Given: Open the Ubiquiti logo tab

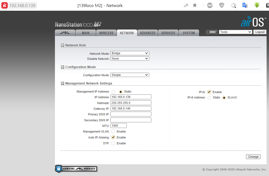Looking at the screenshot, I should point(65,33).
